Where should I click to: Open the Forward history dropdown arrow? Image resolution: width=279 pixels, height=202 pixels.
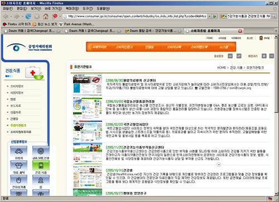tap(22, 17)
